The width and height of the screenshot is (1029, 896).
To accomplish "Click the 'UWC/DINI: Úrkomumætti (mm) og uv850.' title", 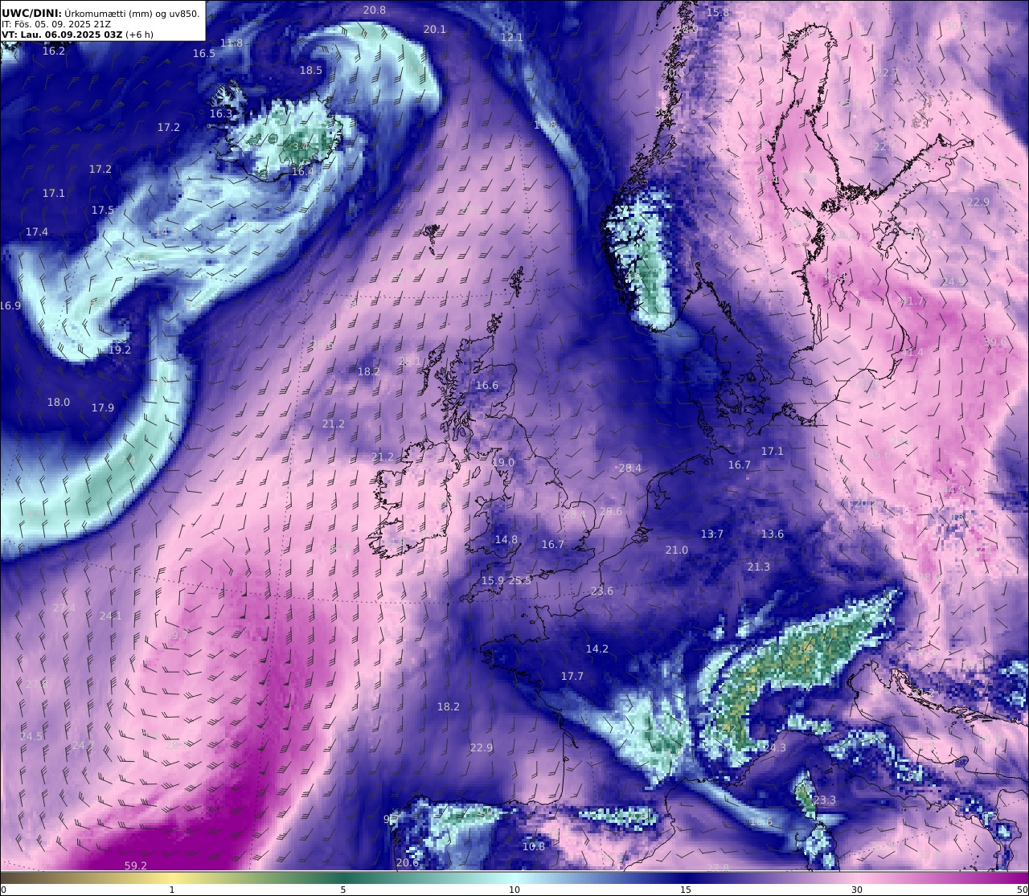I will (x=100, y=13).
